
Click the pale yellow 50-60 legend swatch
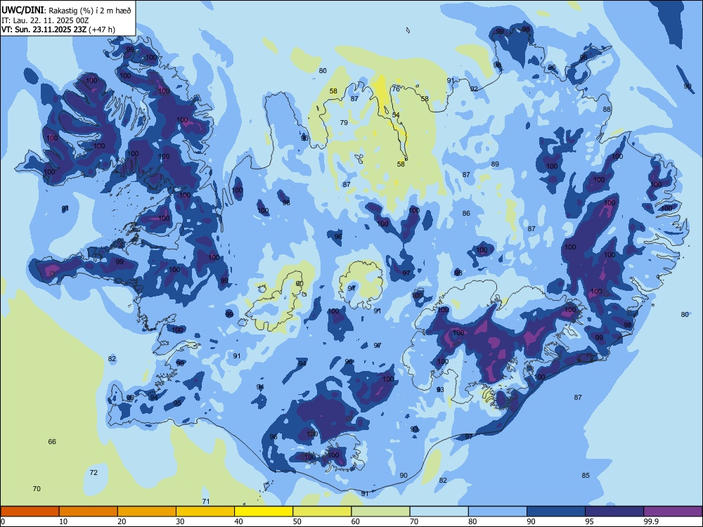pos(323,512)
